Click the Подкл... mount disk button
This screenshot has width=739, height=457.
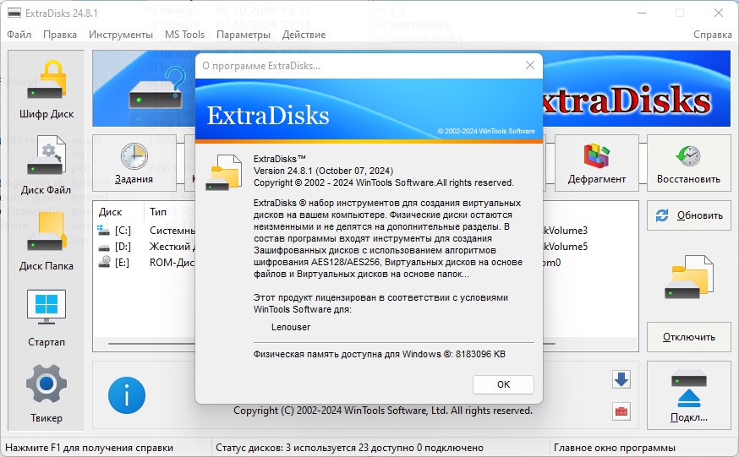point(688,394)
